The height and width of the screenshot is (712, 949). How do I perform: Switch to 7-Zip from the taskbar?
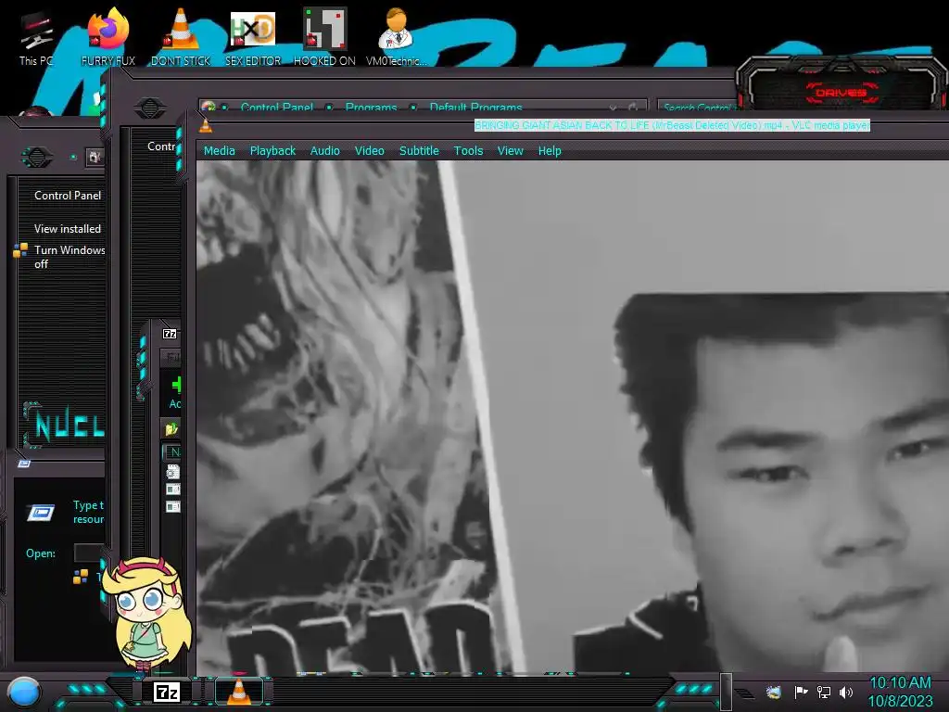[167, 692]
